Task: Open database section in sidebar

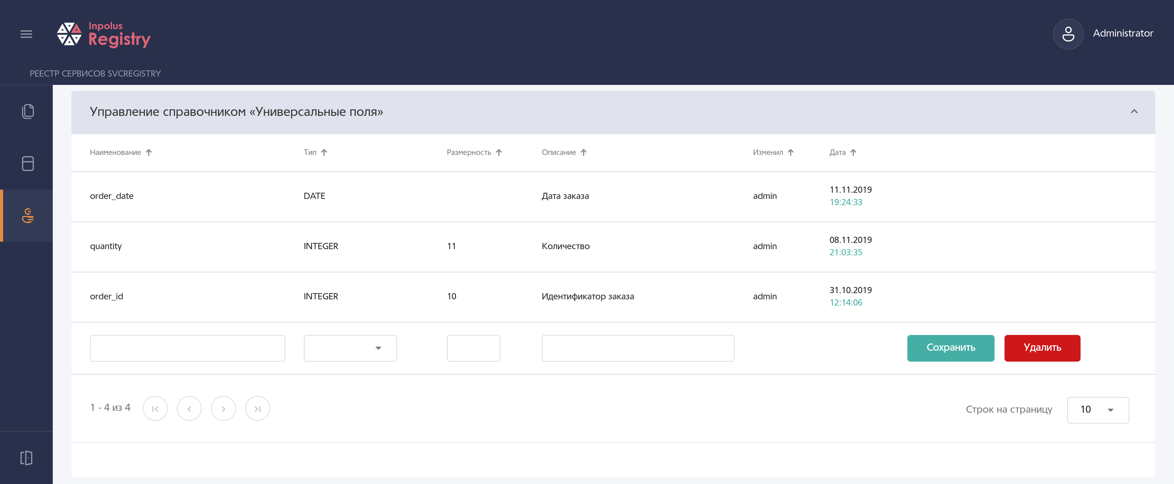Action: point(28,164)
